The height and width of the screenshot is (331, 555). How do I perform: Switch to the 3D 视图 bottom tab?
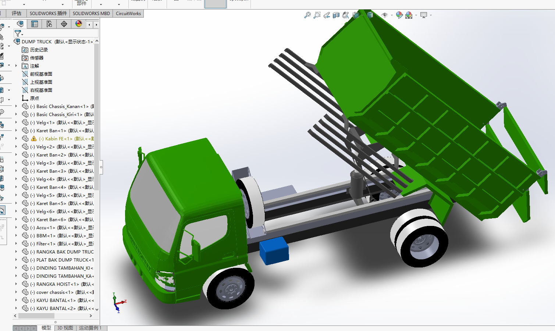coord(65,328)
